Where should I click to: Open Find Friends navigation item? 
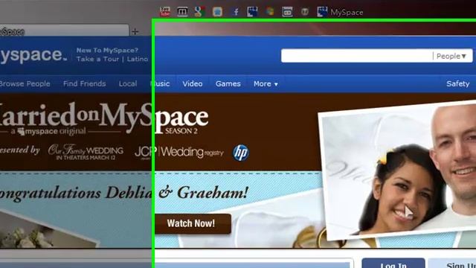point(84,84)
